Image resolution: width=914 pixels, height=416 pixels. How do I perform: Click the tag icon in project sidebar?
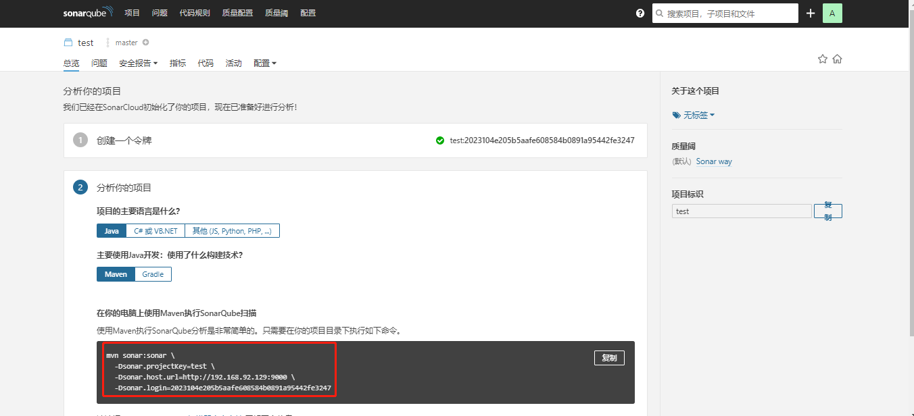click(x=676, y=115)
